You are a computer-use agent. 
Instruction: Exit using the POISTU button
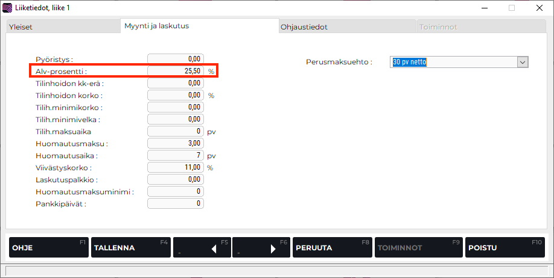505,247
